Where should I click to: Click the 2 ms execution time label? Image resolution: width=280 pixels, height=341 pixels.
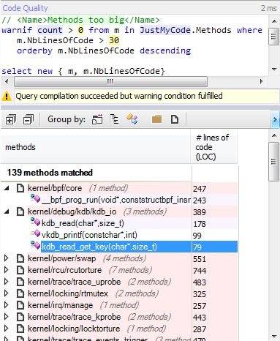pos(269,8)
